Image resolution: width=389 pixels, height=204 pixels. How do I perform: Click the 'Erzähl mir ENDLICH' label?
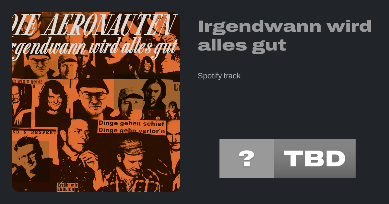65,187
